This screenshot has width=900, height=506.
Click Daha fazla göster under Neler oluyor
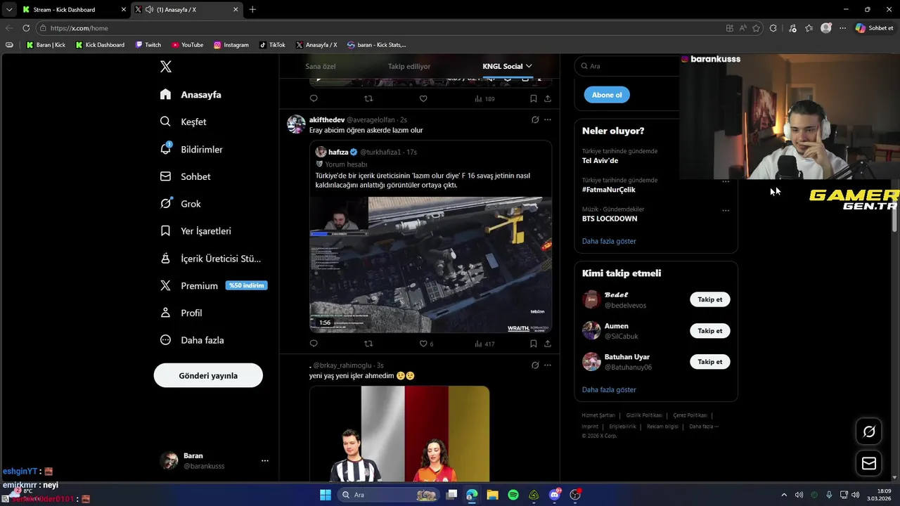tap(609, 241)
